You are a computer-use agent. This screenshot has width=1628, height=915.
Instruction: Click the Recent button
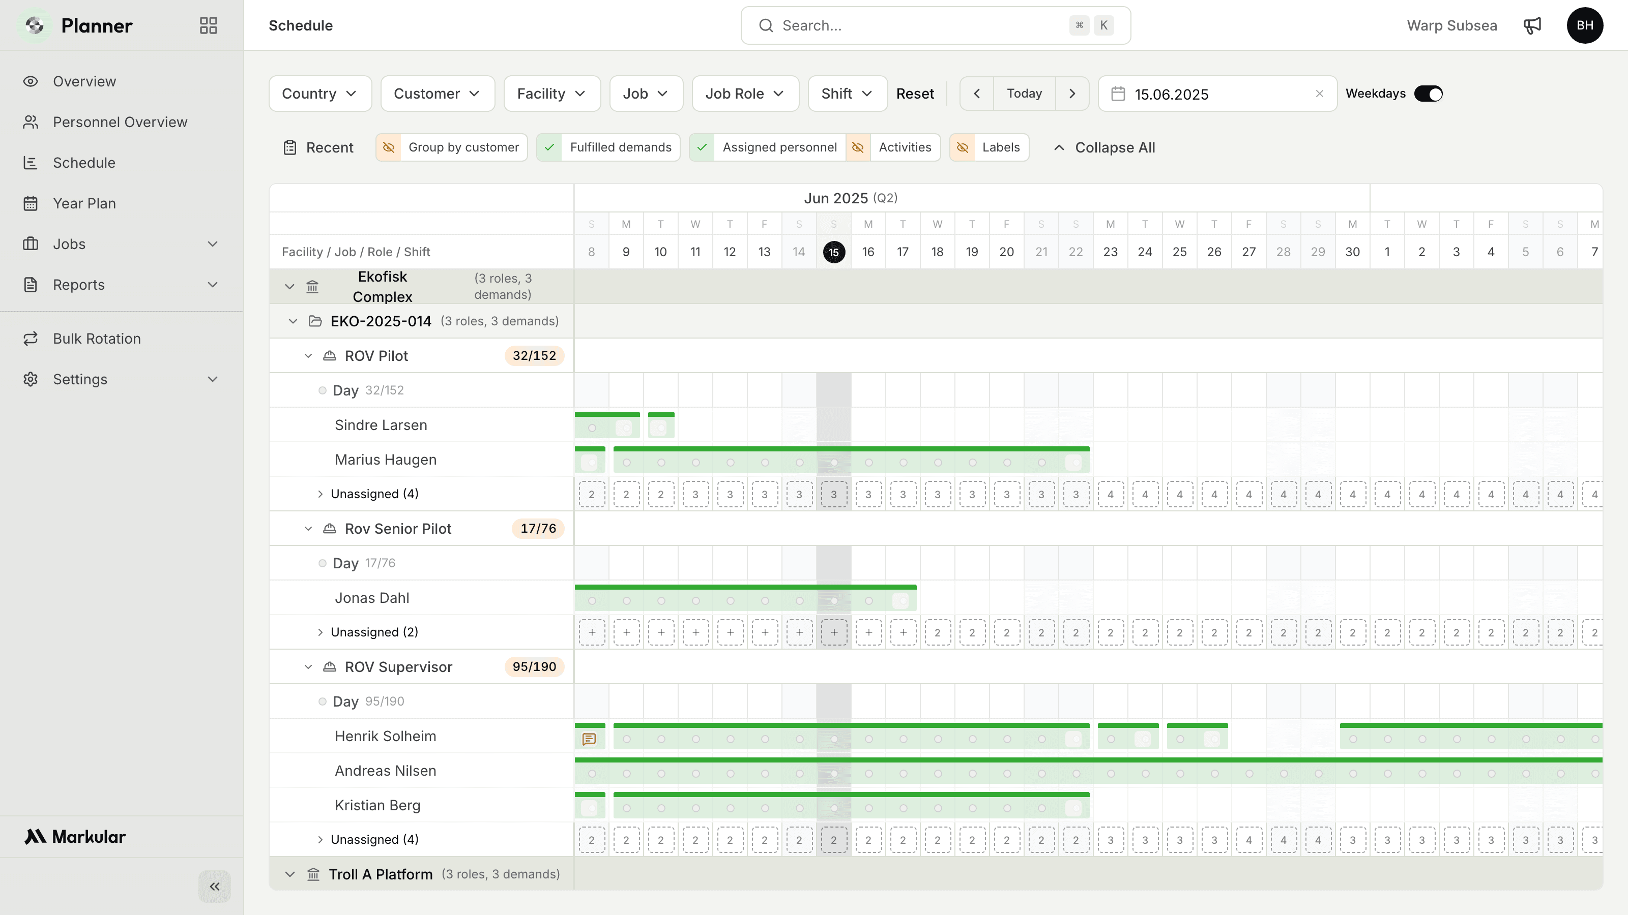318,148
